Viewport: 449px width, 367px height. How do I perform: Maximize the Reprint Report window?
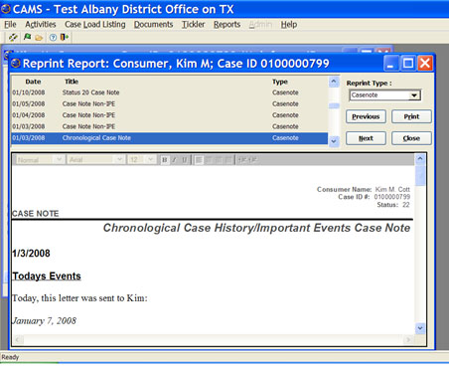408,63
